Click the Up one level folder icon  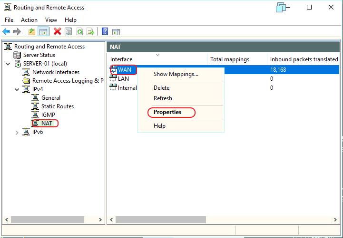32,32
